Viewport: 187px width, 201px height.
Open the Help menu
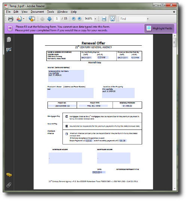[74, 12]
